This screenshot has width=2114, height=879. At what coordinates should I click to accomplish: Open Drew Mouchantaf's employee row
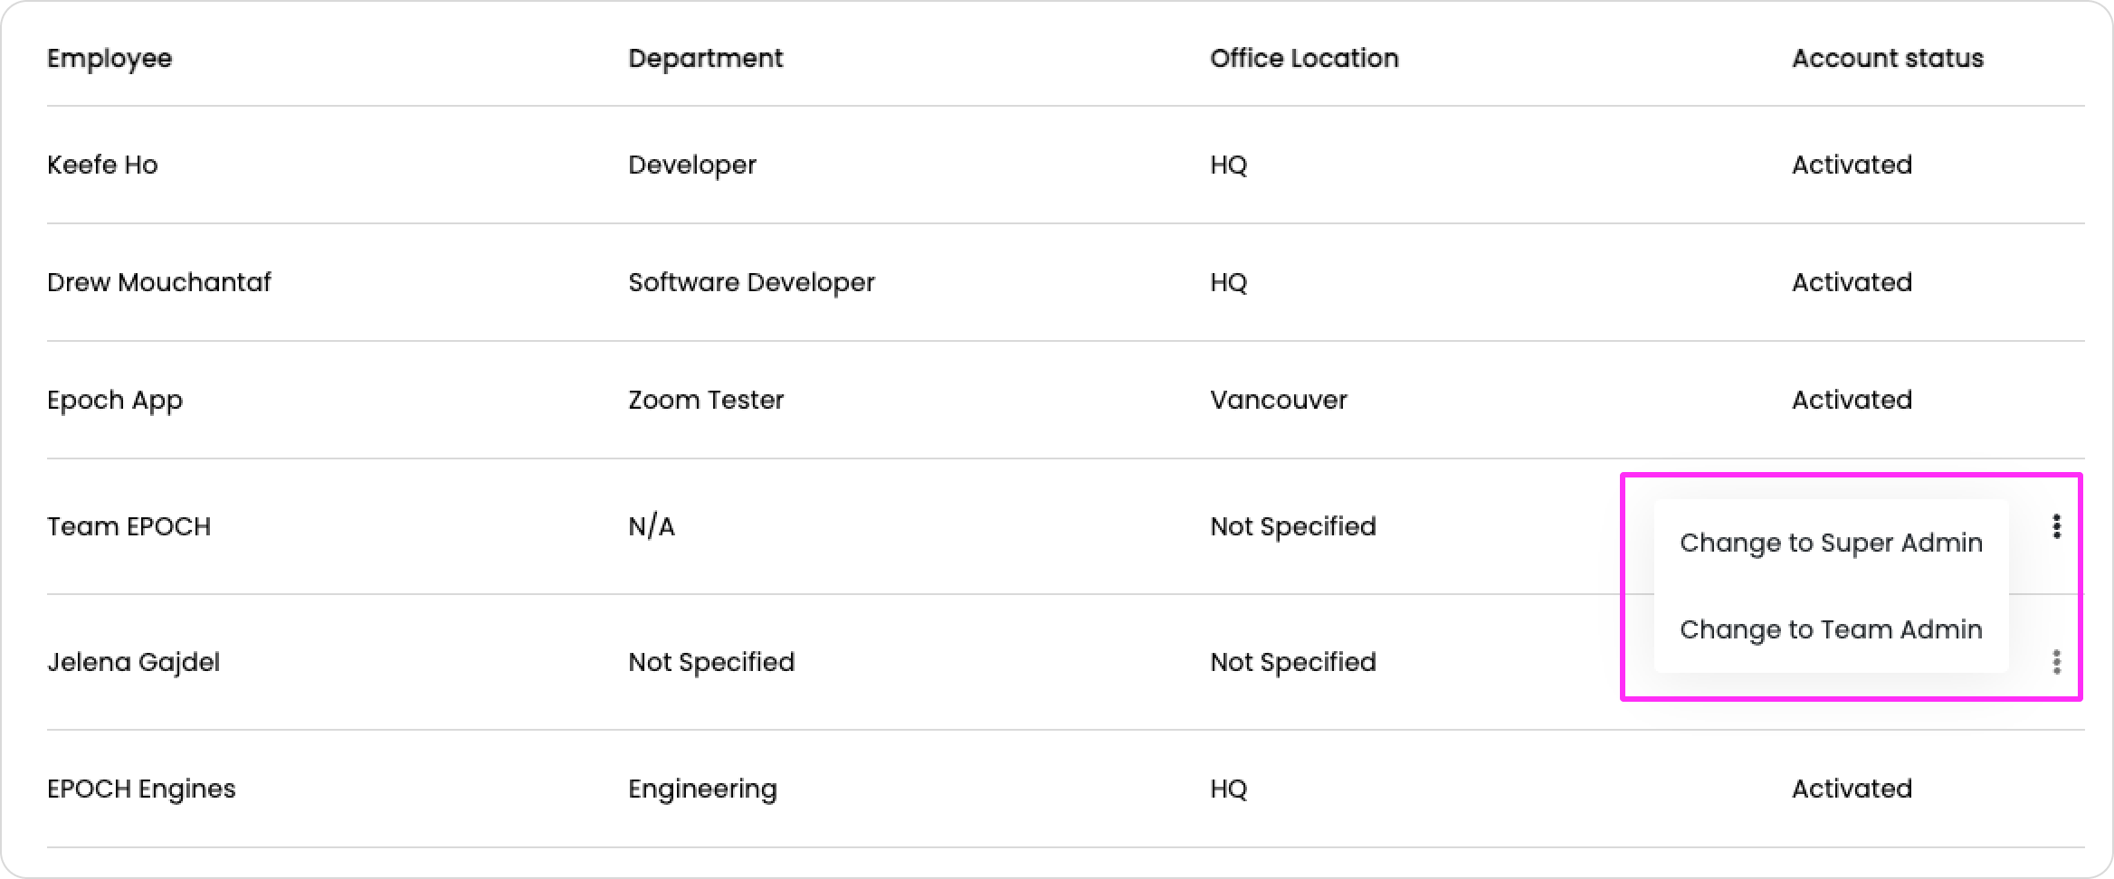point(158,282)
